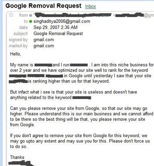154x166 pixels.
Task: Click the 'But infact' paragraph text
Action: [74, 95]
